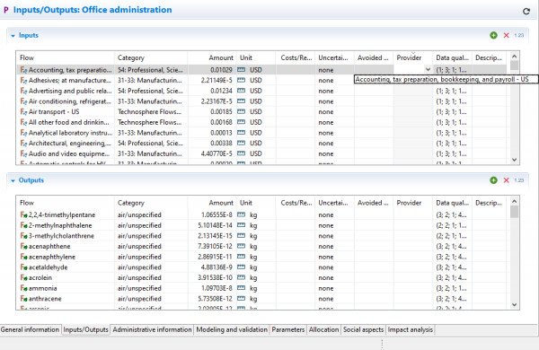Click kg unit in acrolein row
Screen dimensions: 539x350
coord(253,277)
